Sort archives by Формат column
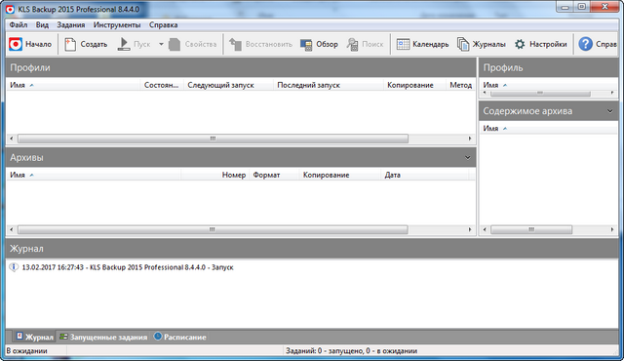Viewport: 624px width, 361px height. [274, 175]
